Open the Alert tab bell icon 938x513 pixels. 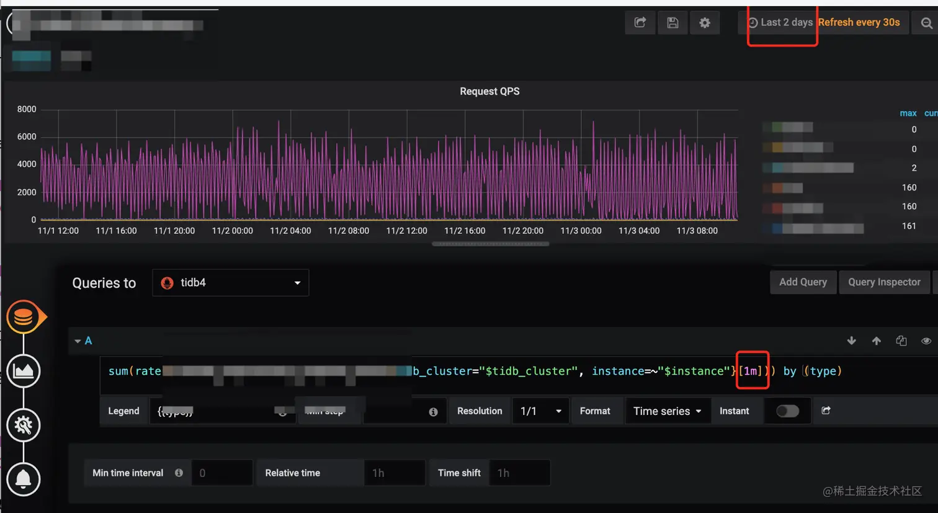tap(24, 479)
